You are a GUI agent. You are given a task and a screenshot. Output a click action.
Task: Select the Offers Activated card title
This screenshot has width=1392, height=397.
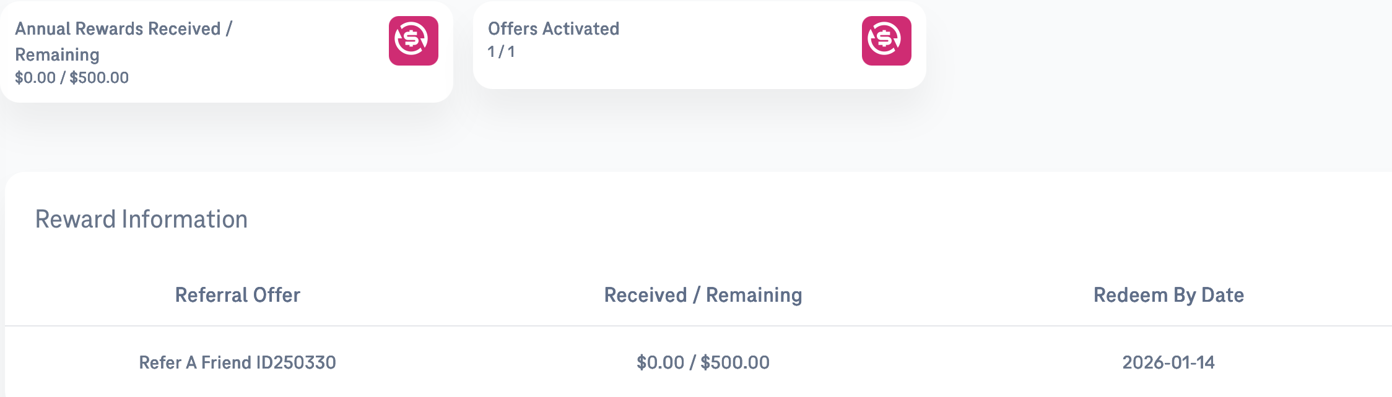pos(554,29)
